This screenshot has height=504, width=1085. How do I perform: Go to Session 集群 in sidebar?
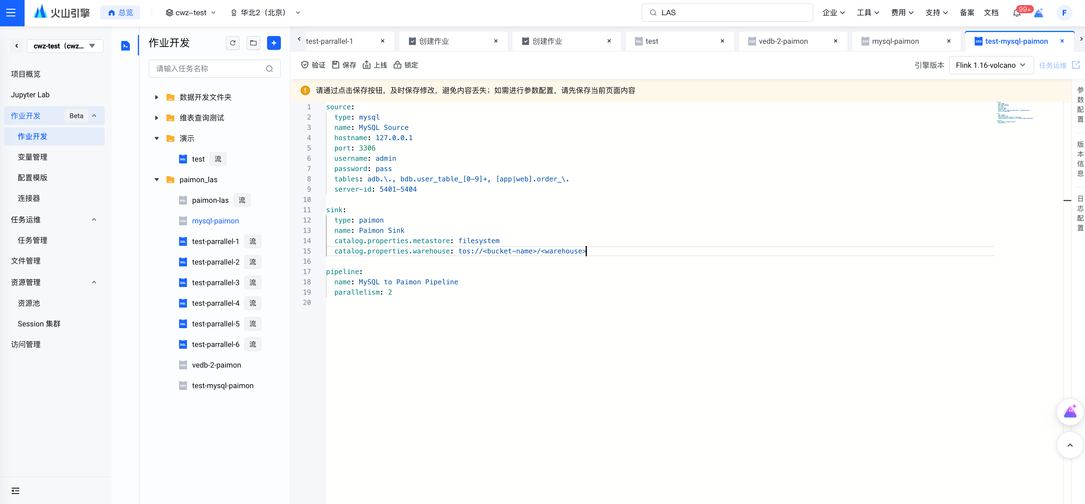tap(39, 324)
